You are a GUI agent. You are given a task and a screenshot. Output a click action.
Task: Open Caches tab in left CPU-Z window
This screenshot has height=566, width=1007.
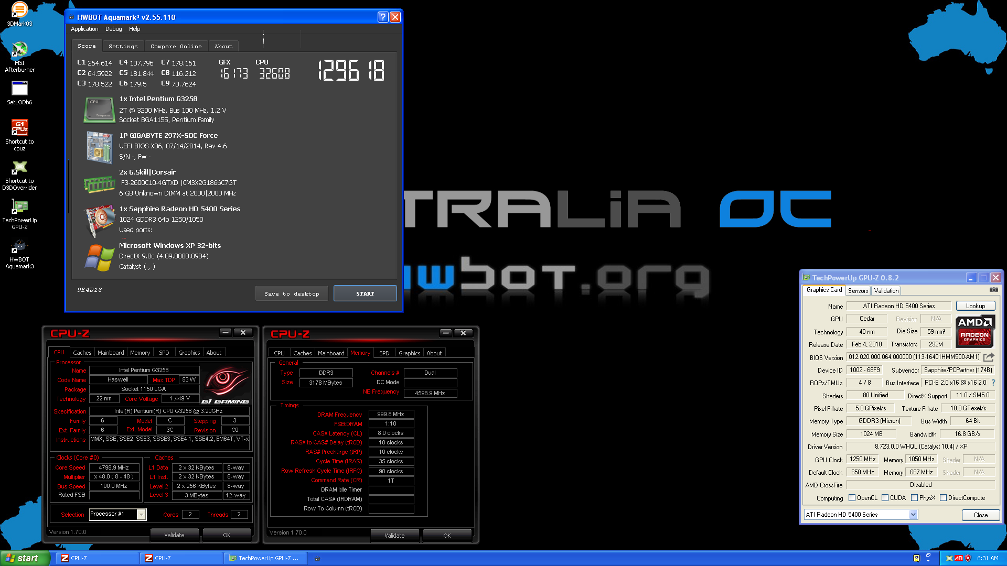click(x=82, y=353)
